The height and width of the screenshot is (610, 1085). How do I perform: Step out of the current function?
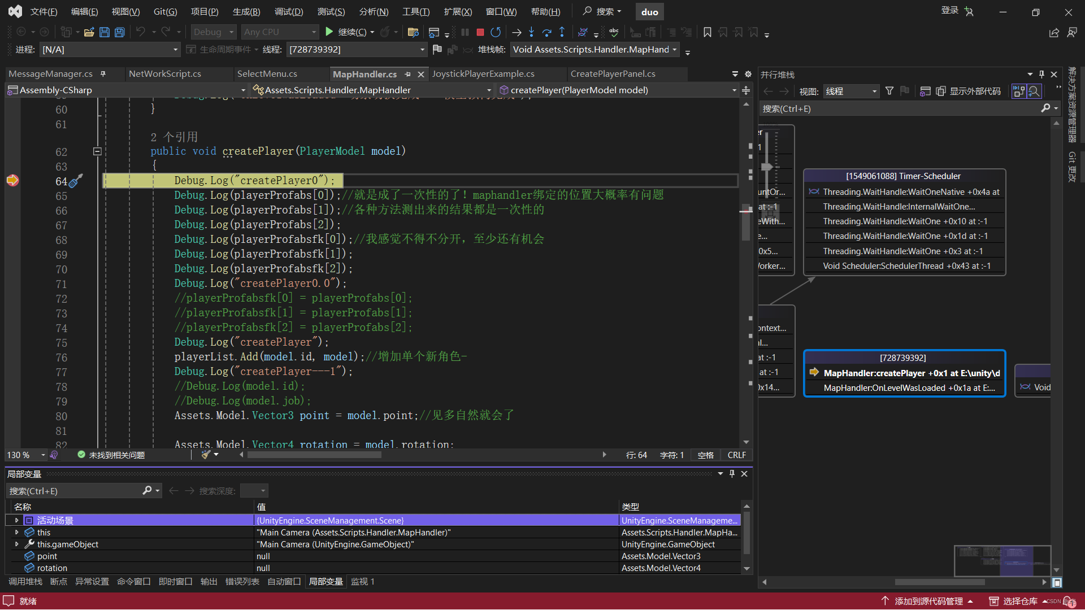(562, 32)
